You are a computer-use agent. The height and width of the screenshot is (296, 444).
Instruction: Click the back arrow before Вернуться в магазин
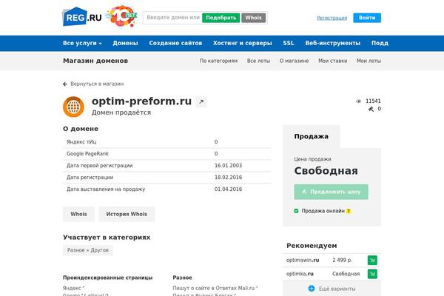(x=65, y=84)
